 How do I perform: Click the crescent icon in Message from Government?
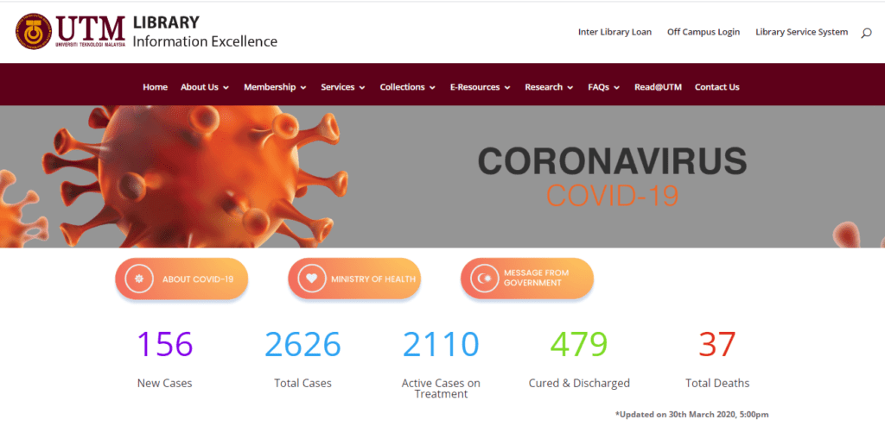point(484,279)
